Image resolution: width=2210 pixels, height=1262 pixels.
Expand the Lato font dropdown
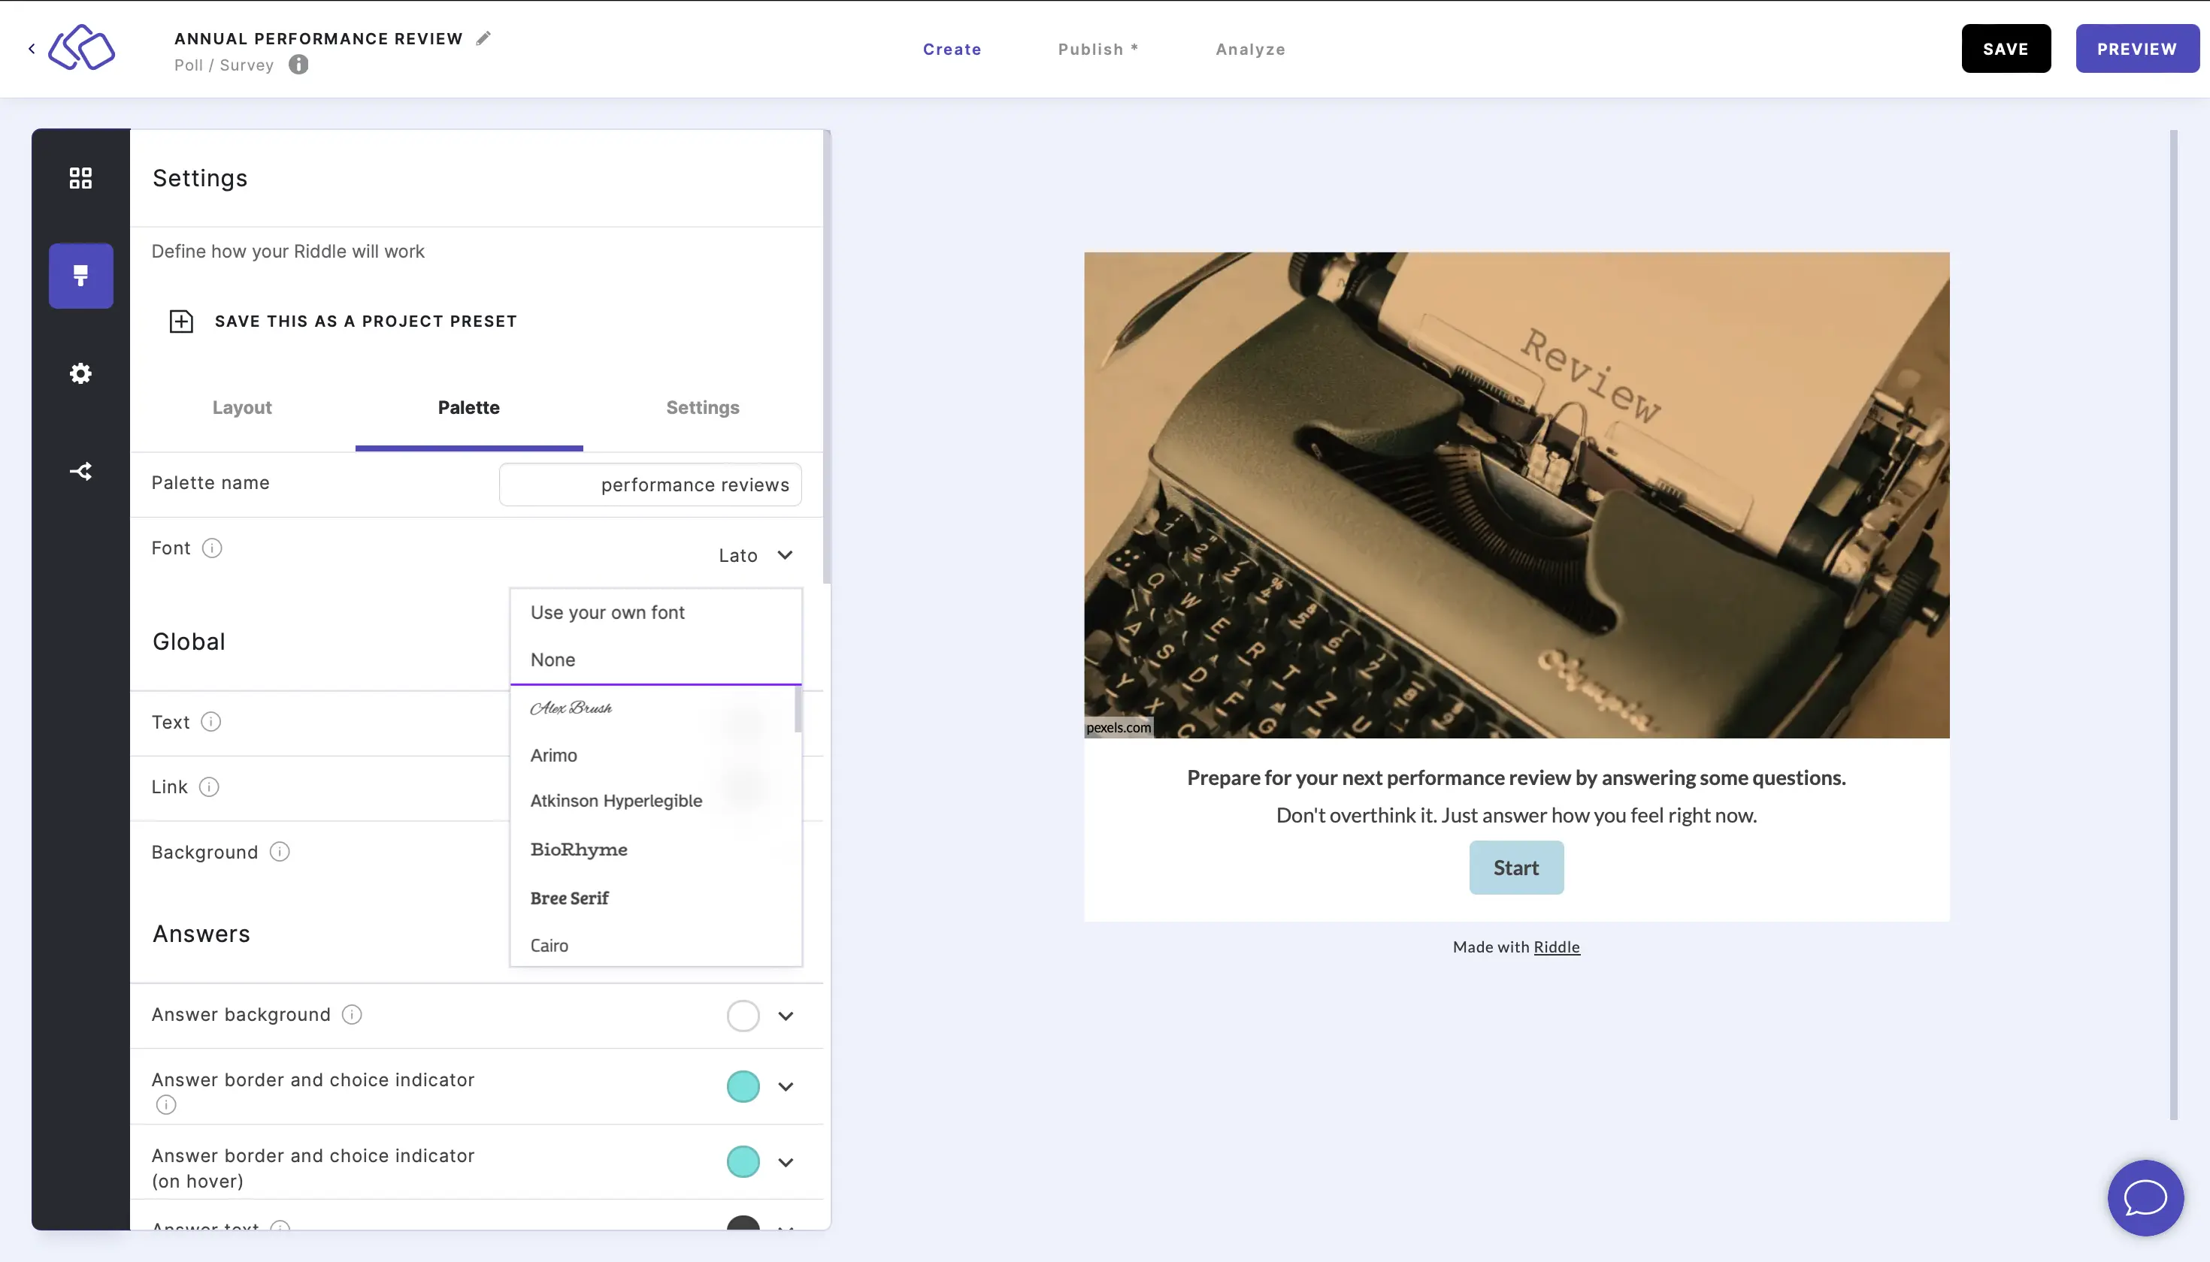[755, 556]
